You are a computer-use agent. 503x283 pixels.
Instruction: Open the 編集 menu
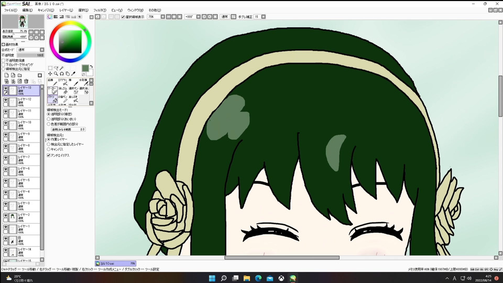tap(27, 10)
